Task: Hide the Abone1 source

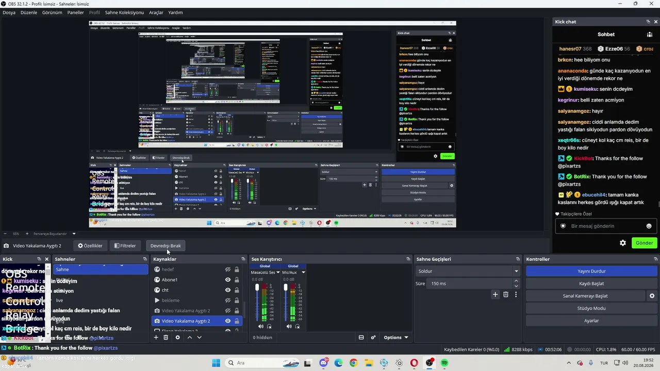Action: 227,280
